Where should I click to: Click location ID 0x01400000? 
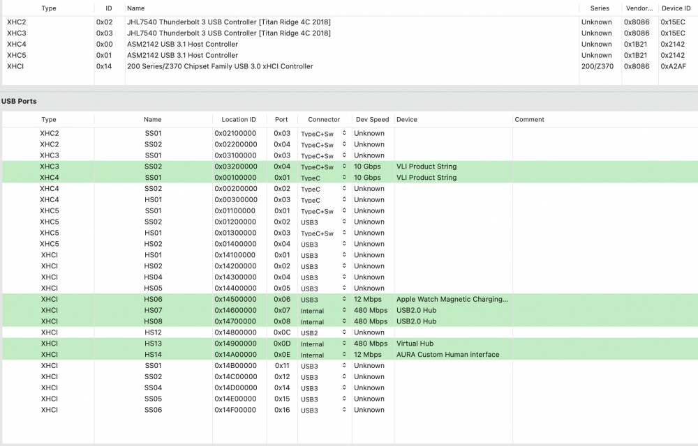click(235, 244)
